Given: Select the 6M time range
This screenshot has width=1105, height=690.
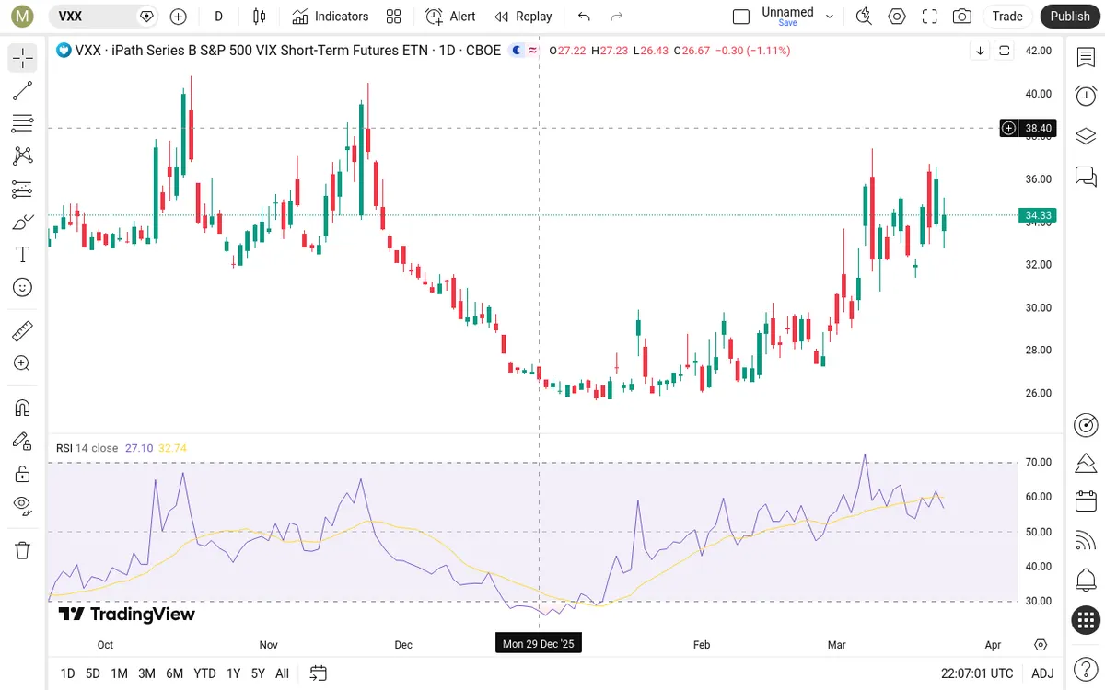Looking at the screenshot, I should pos(174,673).
